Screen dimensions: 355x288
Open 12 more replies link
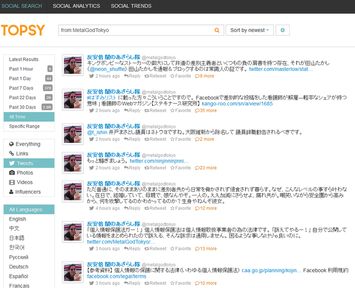click(x=206, y=208)
